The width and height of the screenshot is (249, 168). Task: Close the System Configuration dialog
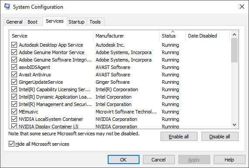pos(242,7)
